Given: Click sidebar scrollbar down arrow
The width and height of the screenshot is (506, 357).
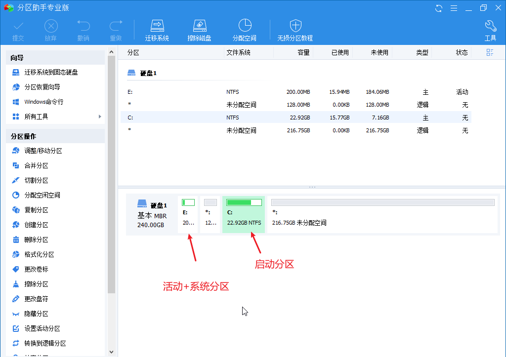Looking at the screenshot, I should coord(111,352).
